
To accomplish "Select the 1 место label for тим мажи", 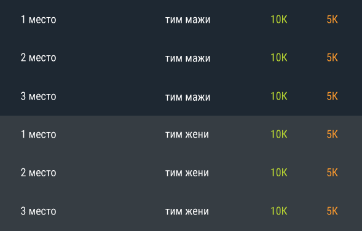I will click(39, 20).
